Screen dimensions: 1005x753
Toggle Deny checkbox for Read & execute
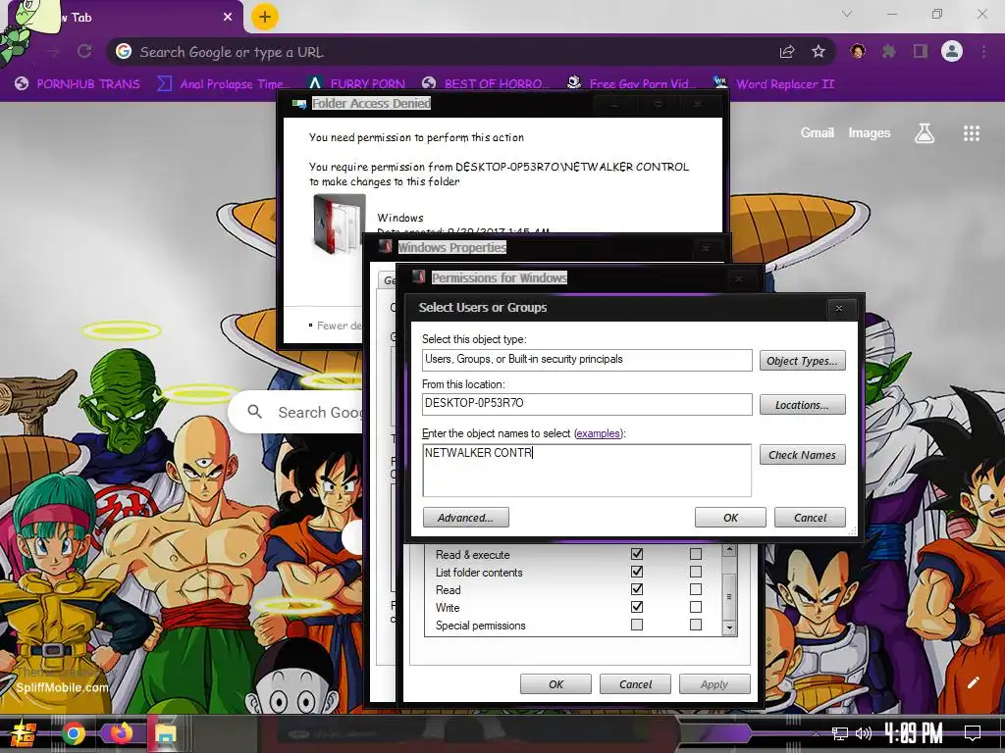tap(696, 554)
